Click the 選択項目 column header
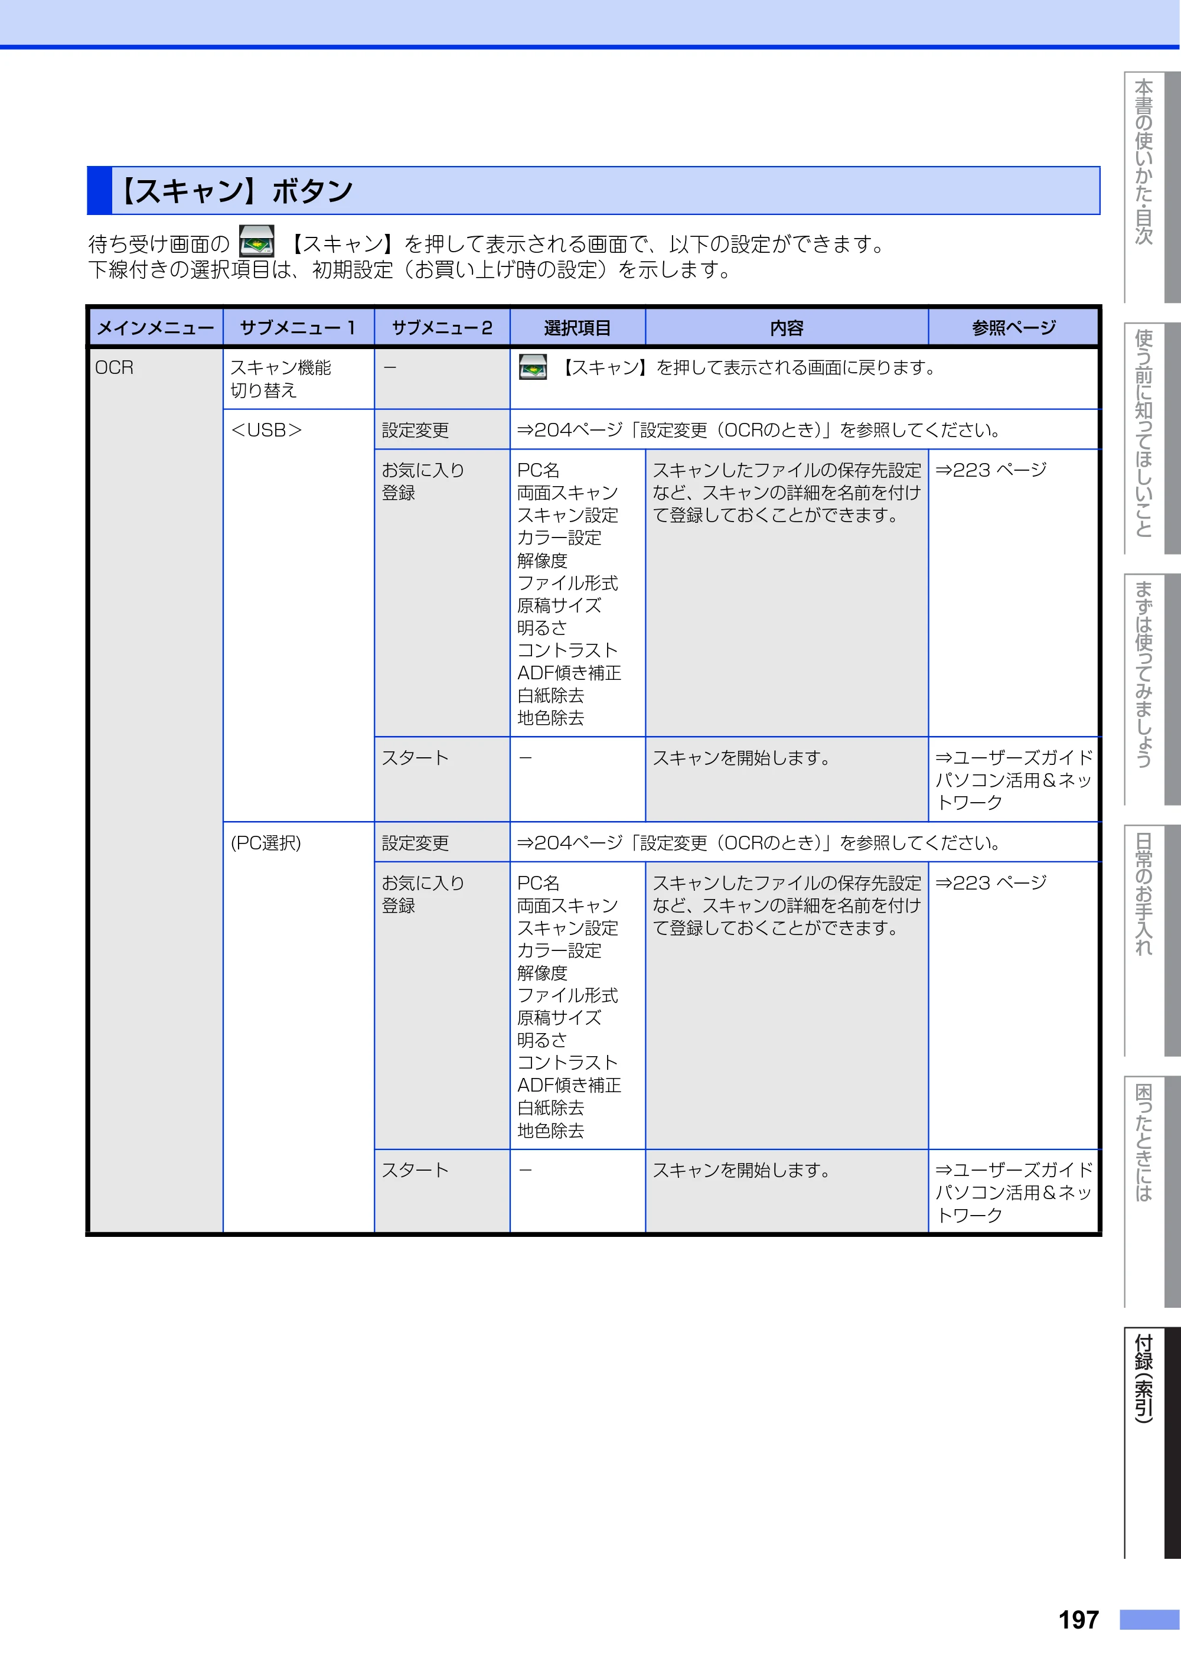 (x=578, y=328)
